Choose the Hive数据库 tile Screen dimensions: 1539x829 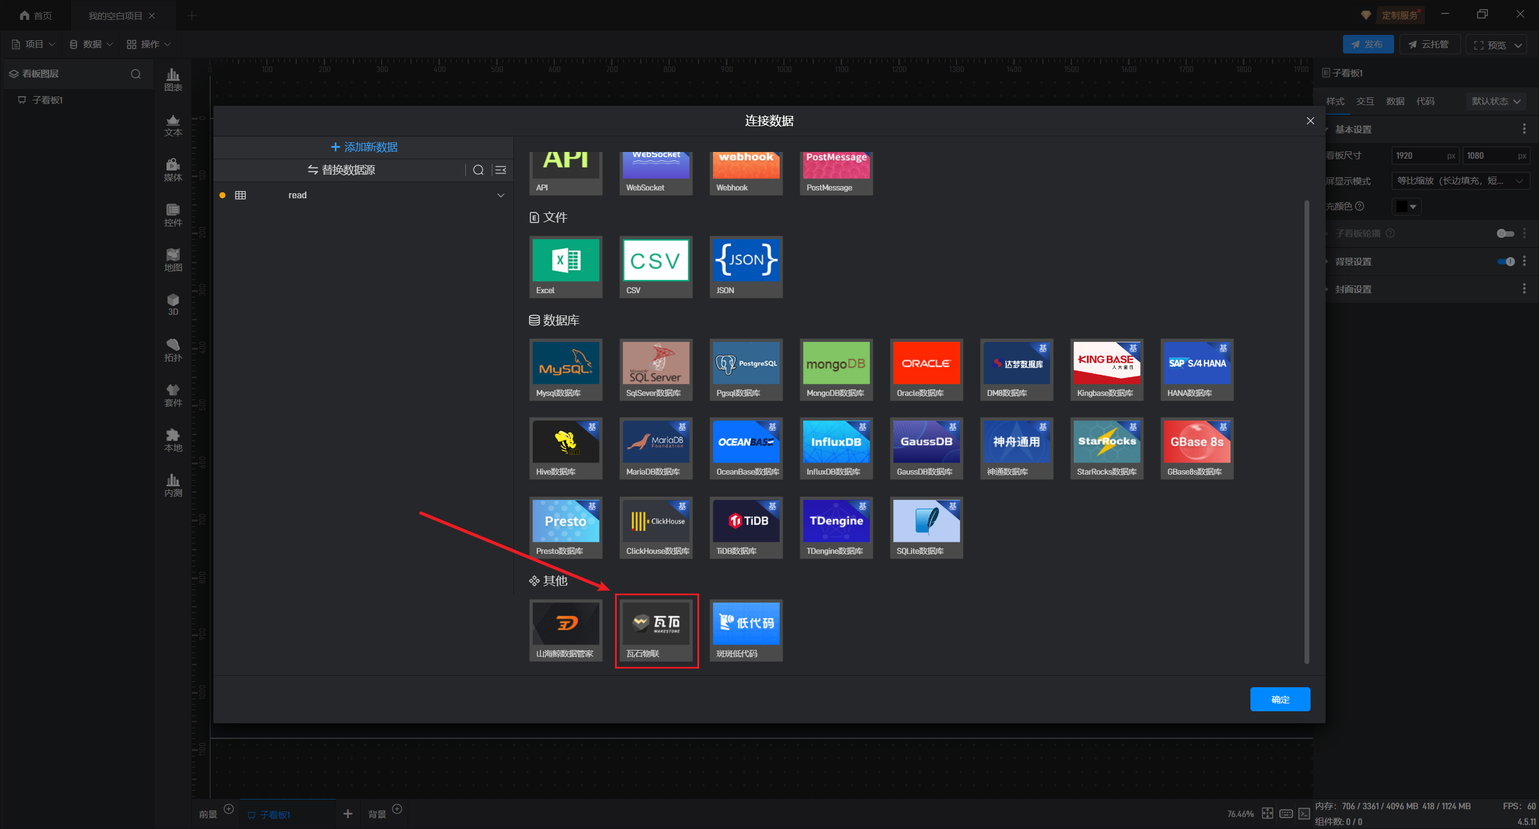[x=566, y=448]
